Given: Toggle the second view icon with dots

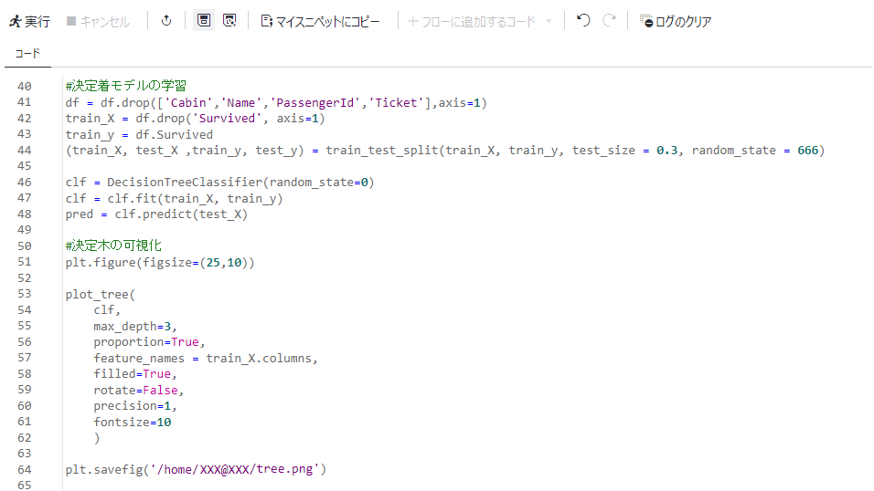Looking at the screenshot, I should (x=229, y=21).
